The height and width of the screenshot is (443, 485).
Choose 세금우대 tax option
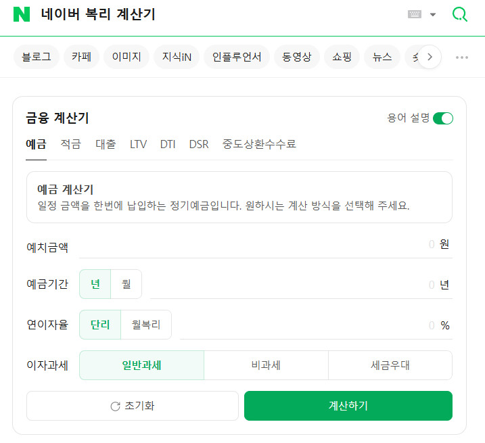(390, 365)
